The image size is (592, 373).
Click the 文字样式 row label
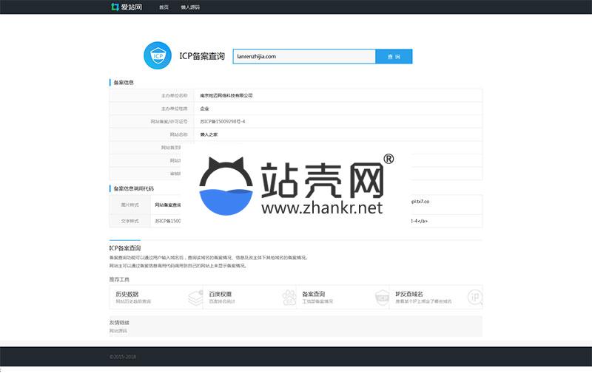click(130, 221)
